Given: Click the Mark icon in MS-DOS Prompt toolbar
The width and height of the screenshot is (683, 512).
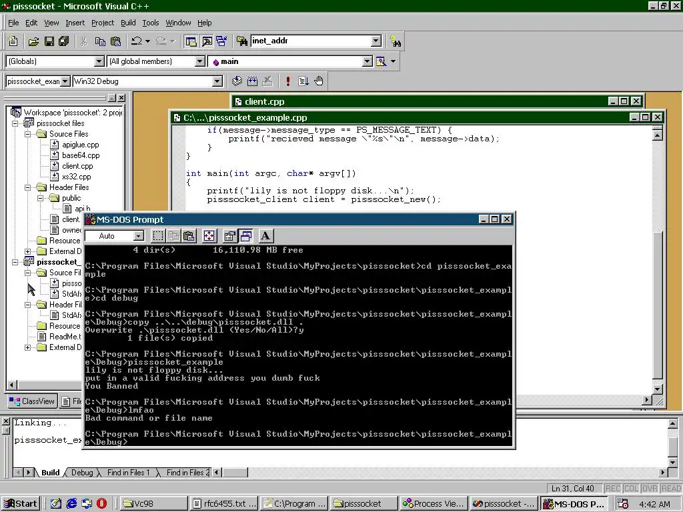Looking at the screenshot, I should tap(157, 236).
